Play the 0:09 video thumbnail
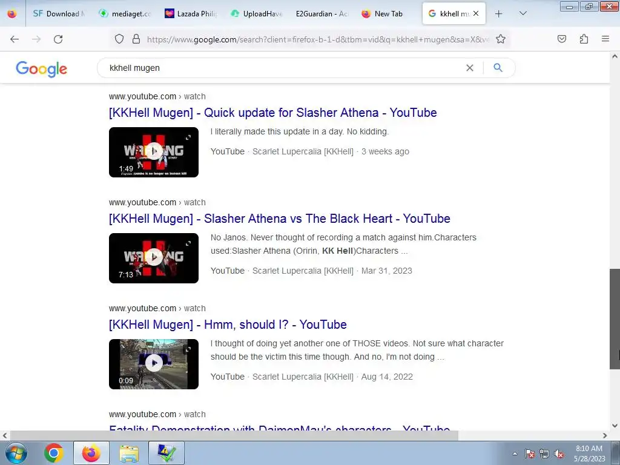The width and height of the screenshot is (620, 465). coord(154,364)
